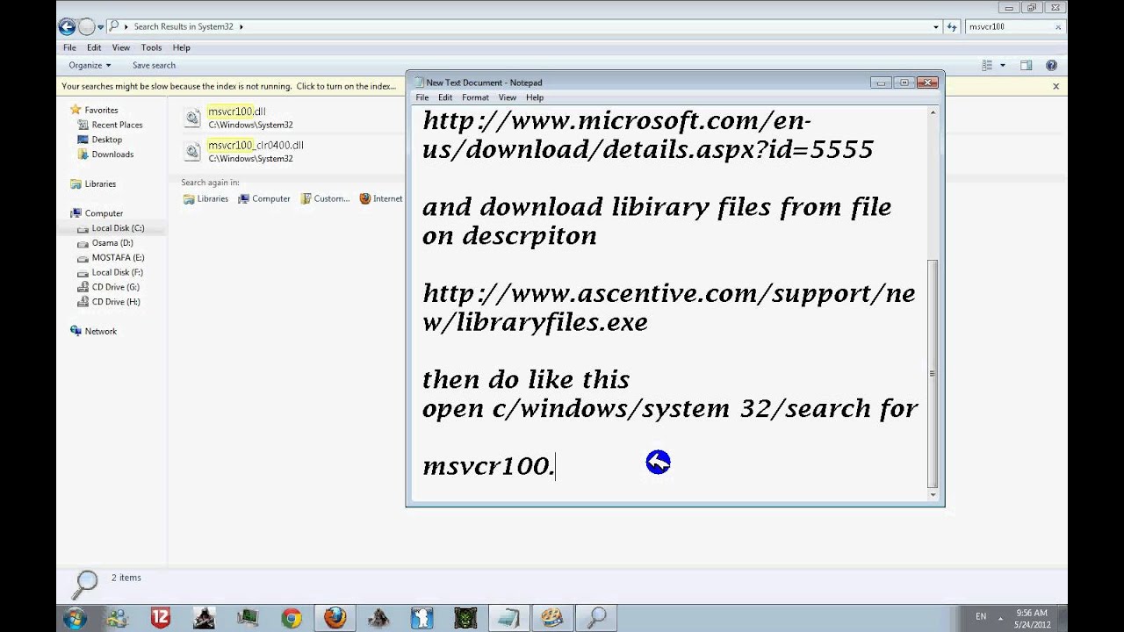Open the Organize dropdown

coord(90,65)
